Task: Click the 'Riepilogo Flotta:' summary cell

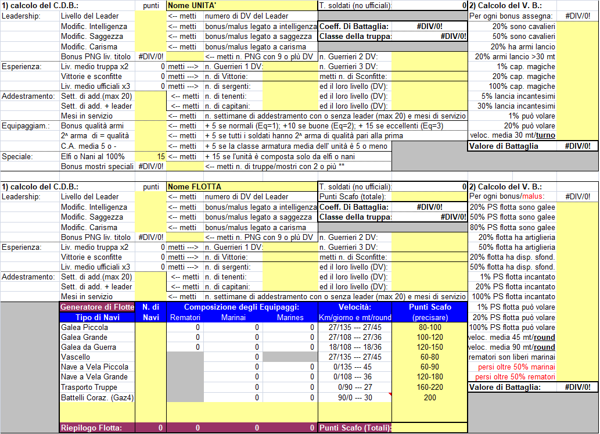Action: [x=97, y=428]
